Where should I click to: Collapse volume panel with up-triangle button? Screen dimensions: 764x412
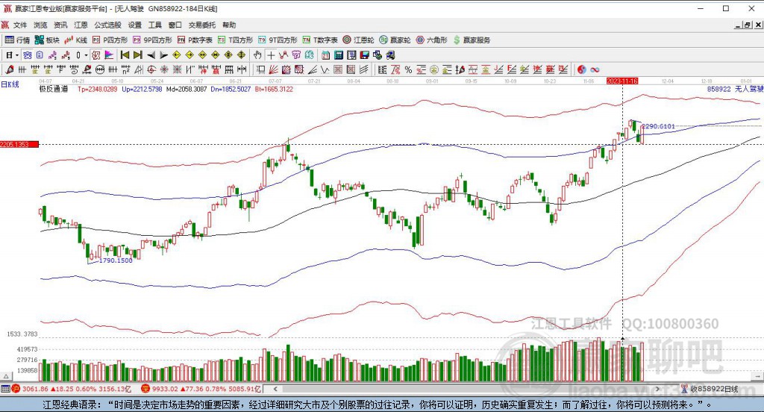coord(6,376)
